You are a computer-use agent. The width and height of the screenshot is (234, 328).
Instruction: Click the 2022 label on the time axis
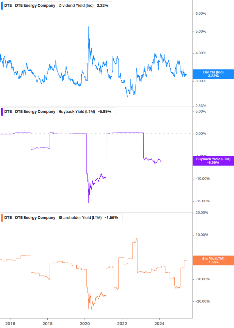click(x=122, y=324)
